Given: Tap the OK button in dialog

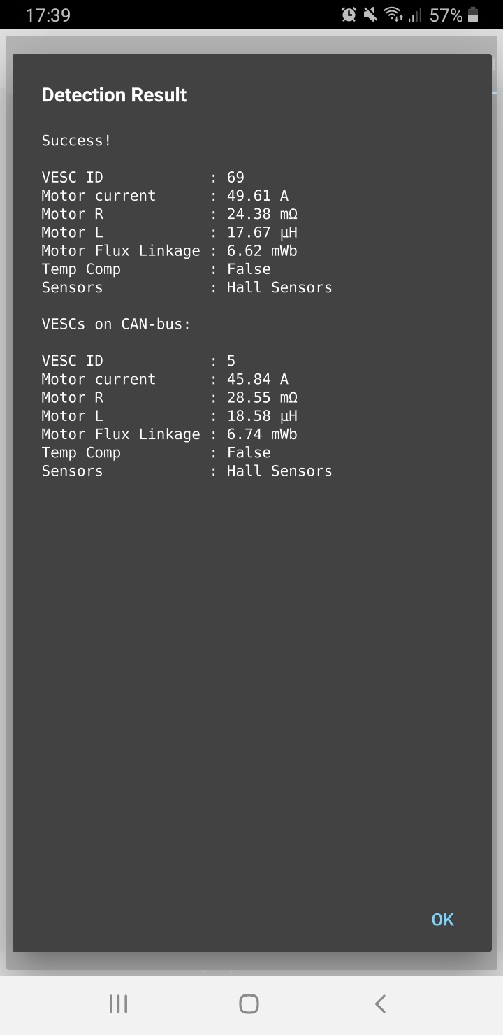Looking at the screenshot, I should [442, 920].
